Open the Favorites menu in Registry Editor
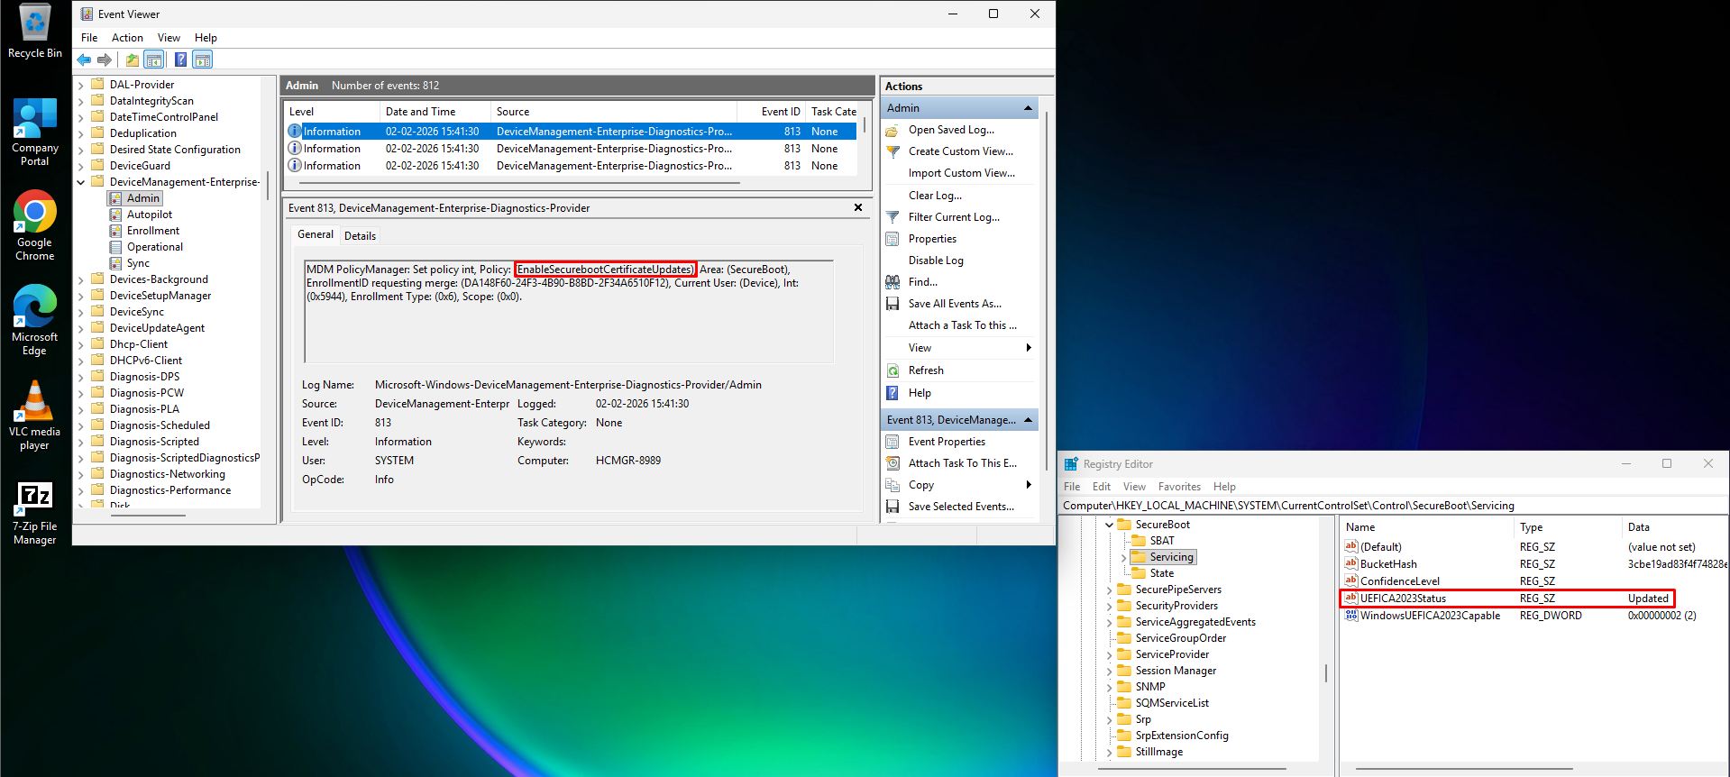The image size is (1730, 777). point(1179,487)
